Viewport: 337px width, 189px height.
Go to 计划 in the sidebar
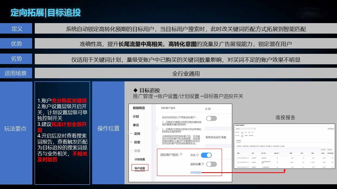[x=136, y=117]
